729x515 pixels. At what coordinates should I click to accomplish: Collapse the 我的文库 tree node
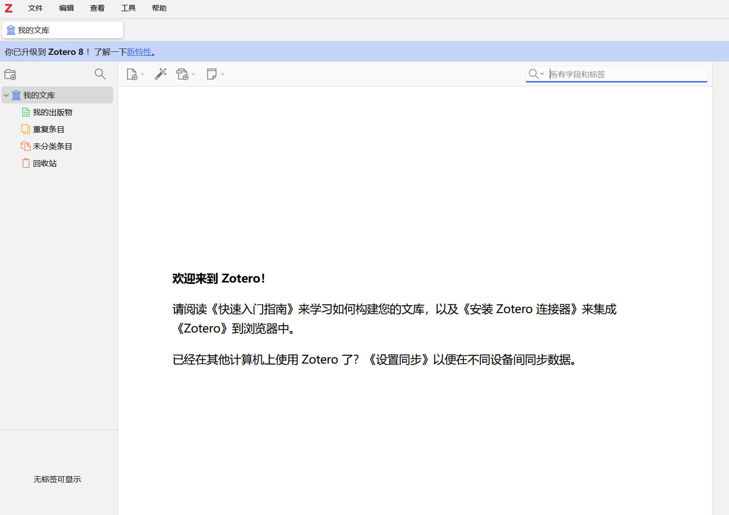6,95
